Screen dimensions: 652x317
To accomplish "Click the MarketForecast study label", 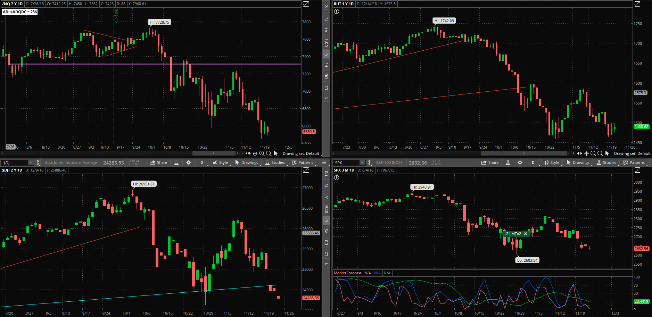I will 347,273.
